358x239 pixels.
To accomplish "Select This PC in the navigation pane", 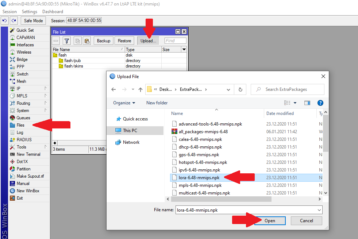I will click(135, 131).
